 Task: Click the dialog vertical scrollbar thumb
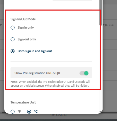pyautogui.click(x=100, y=13)
